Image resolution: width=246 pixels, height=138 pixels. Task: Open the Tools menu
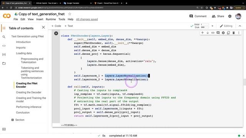pyautogui.click(x=61, y=19)
